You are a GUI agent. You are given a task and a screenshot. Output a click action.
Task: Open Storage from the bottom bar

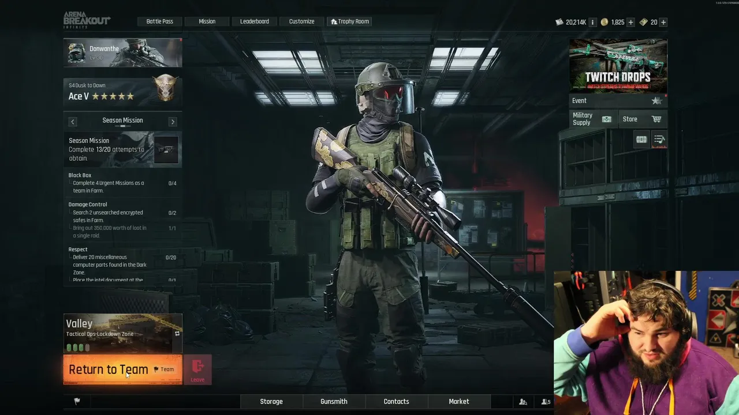(x=271, y=401)
